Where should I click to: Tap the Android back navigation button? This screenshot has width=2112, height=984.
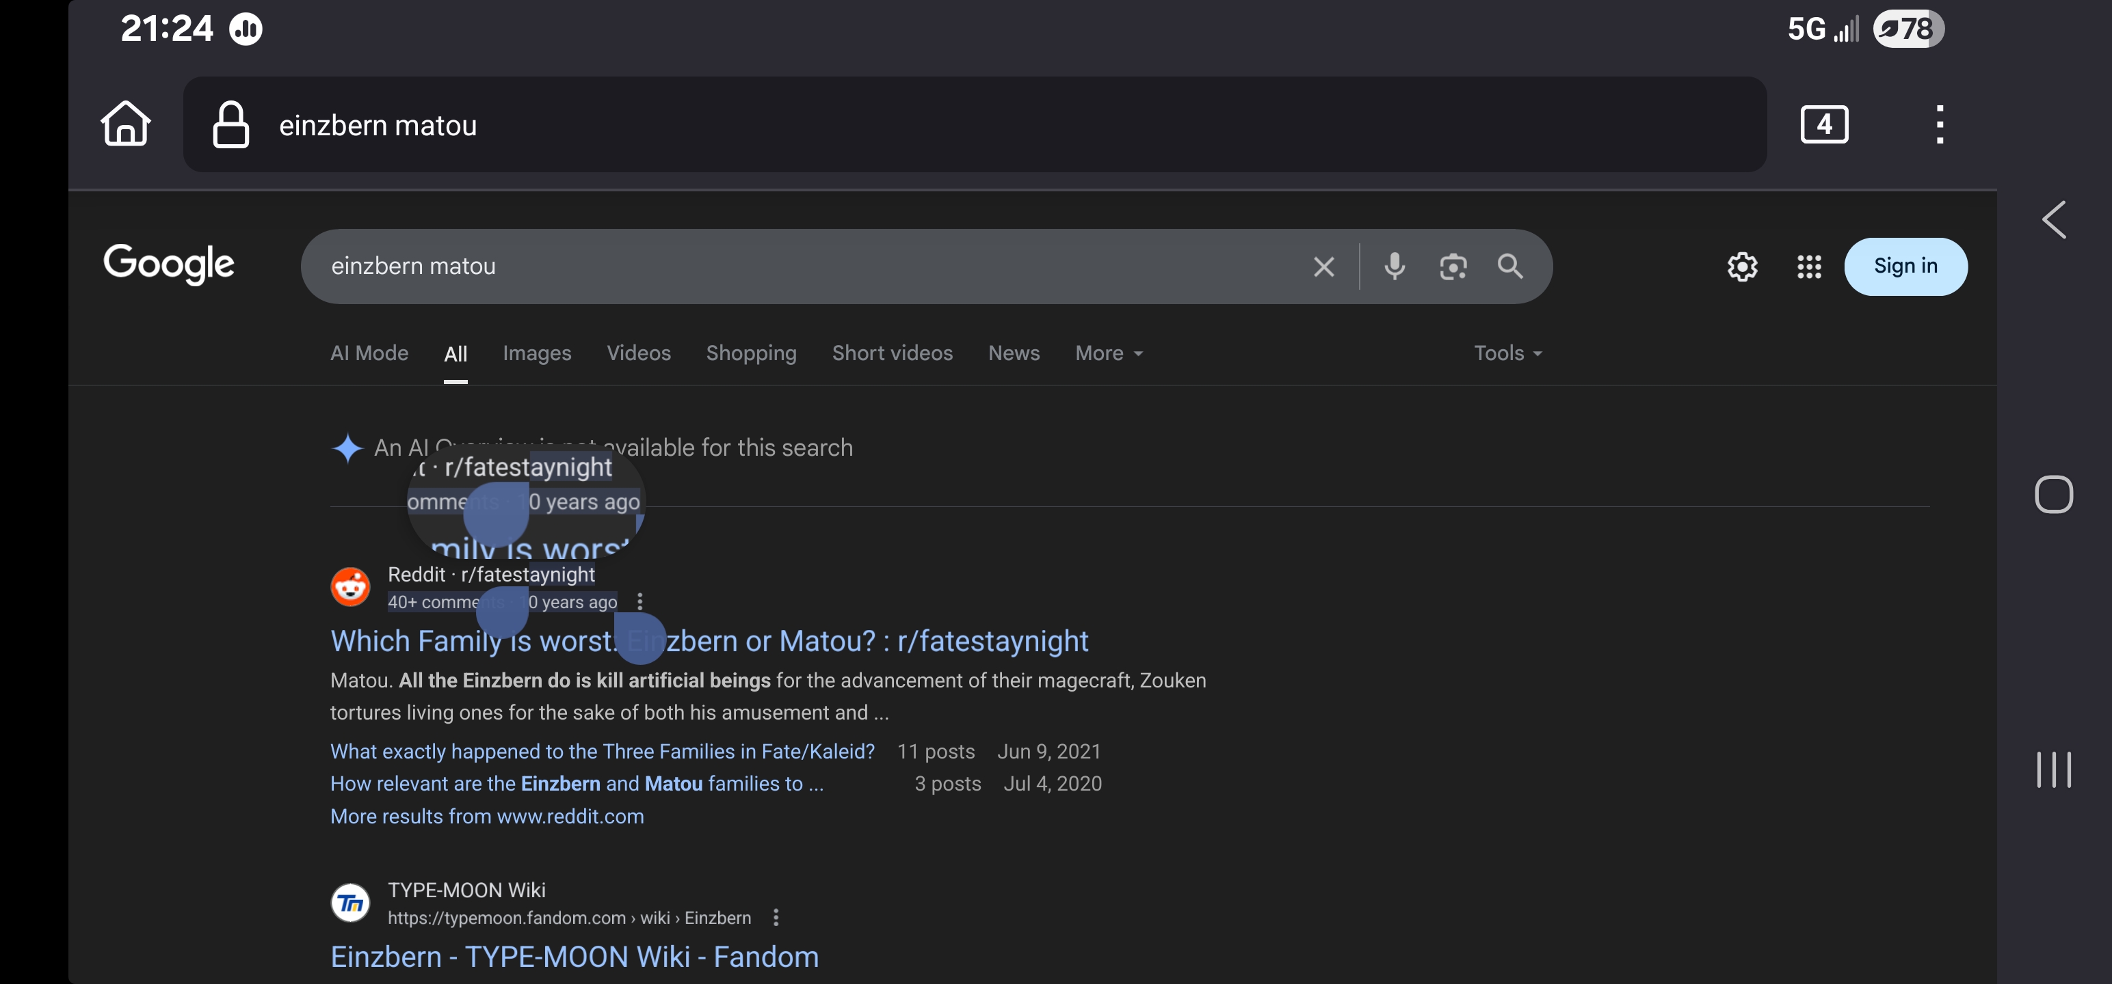click(x=2054, y=219)
